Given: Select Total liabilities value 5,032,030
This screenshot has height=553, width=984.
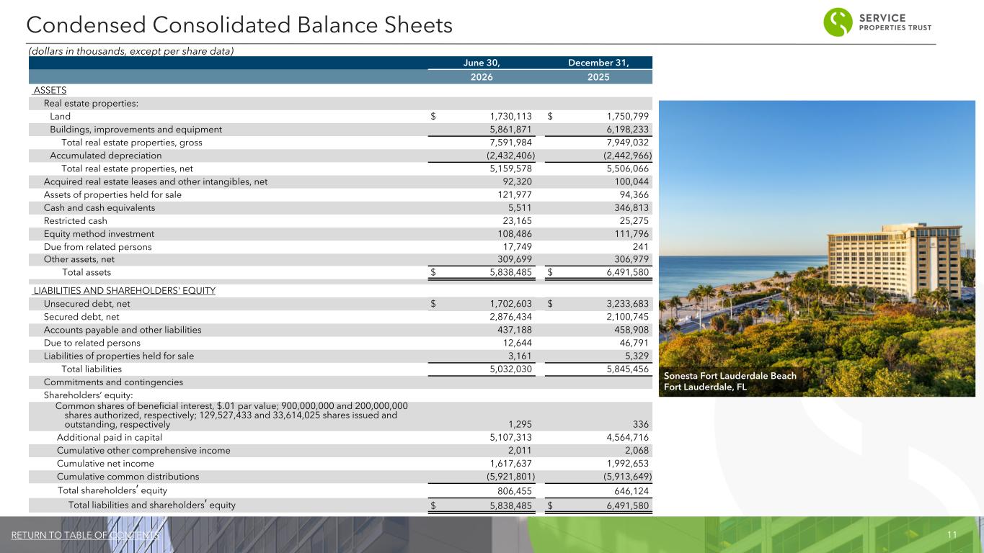Looking at the screenshot, I should point(510,369).
